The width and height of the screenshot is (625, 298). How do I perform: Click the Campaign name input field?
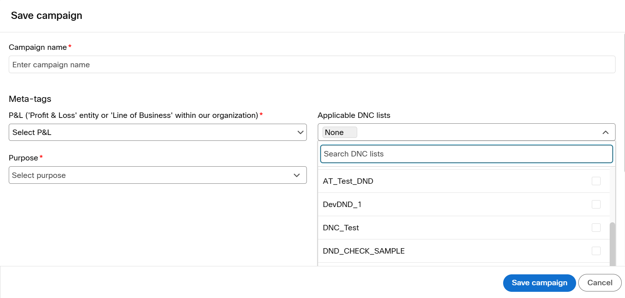[x=312, y=64]
